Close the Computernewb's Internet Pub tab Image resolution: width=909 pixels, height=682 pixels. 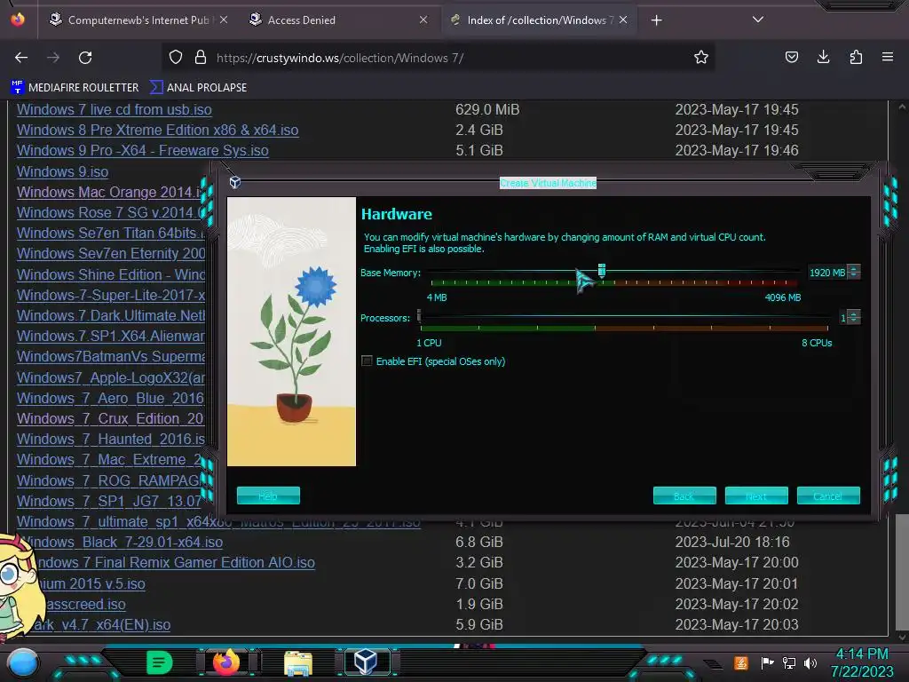pos(224,20)
